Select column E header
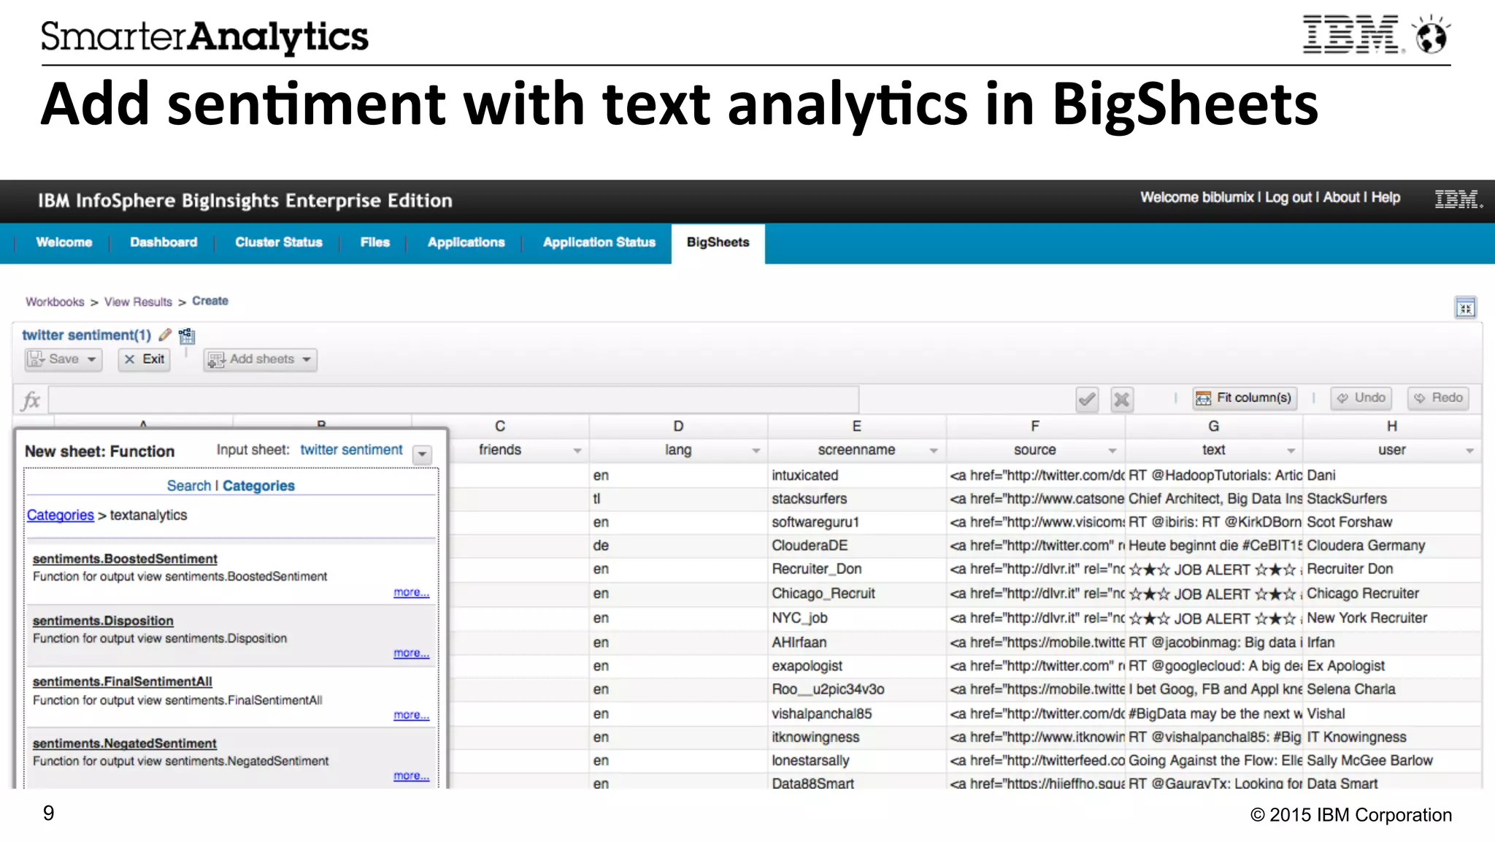The height and width of the screenshot is (842, 1495). pos(856,426)
